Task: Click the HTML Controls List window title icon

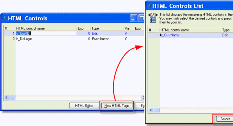Action: (x=149, y=6)
